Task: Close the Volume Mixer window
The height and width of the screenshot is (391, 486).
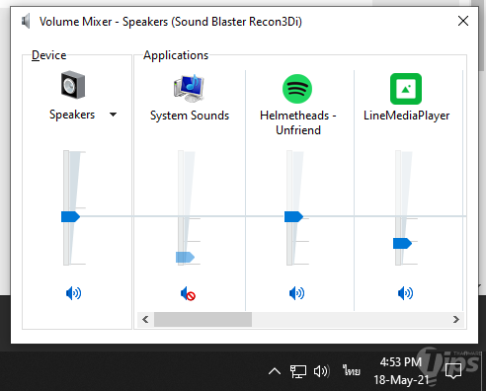Action: coord(463,21)
